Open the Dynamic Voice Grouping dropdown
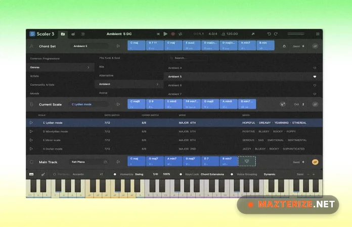Viewport: 352px width, 227px height. coord(270,174)
